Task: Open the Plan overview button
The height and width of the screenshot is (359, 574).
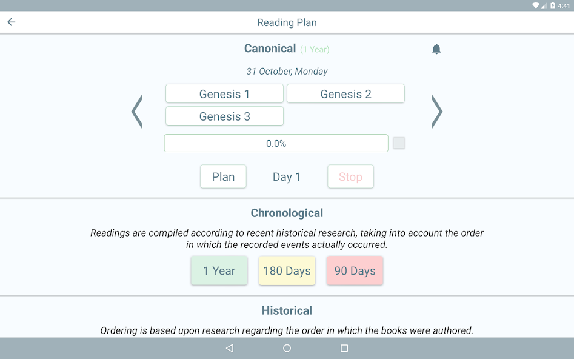Action: tap(223, 176)
